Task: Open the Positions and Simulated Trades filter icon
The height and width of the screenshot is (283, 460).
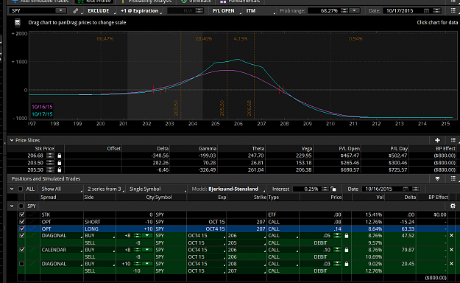Action: click(437, 178)
